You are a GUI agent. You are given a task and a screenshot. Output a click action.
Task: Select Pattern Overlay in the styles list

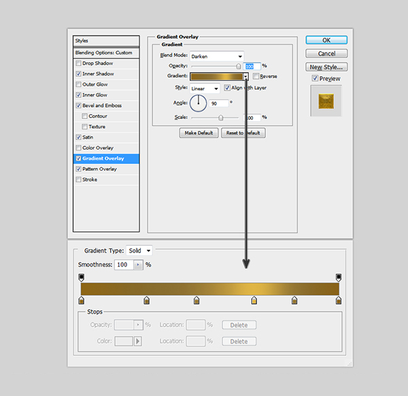coord(99,169)
